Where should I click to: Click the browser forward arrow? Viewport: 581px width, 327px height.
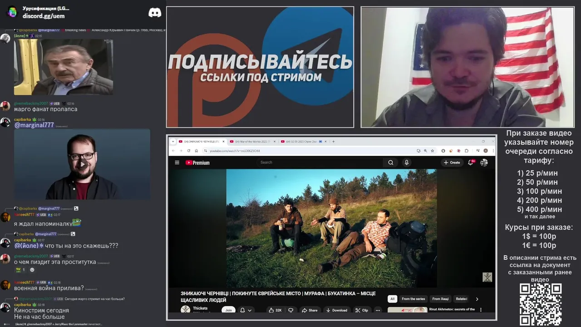181,151
